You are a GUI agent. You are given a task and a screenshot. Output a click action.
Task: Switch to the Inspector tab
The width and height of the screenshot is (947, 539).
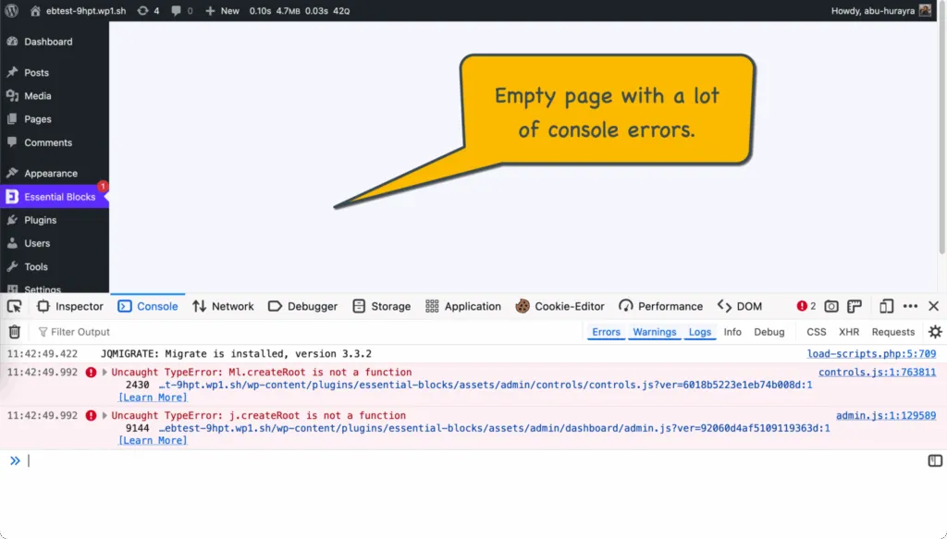[70, 307]
